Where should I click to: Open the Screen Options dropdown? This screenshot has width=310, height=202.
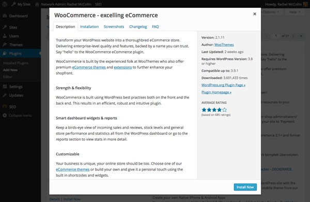click(x=271, y=12)
